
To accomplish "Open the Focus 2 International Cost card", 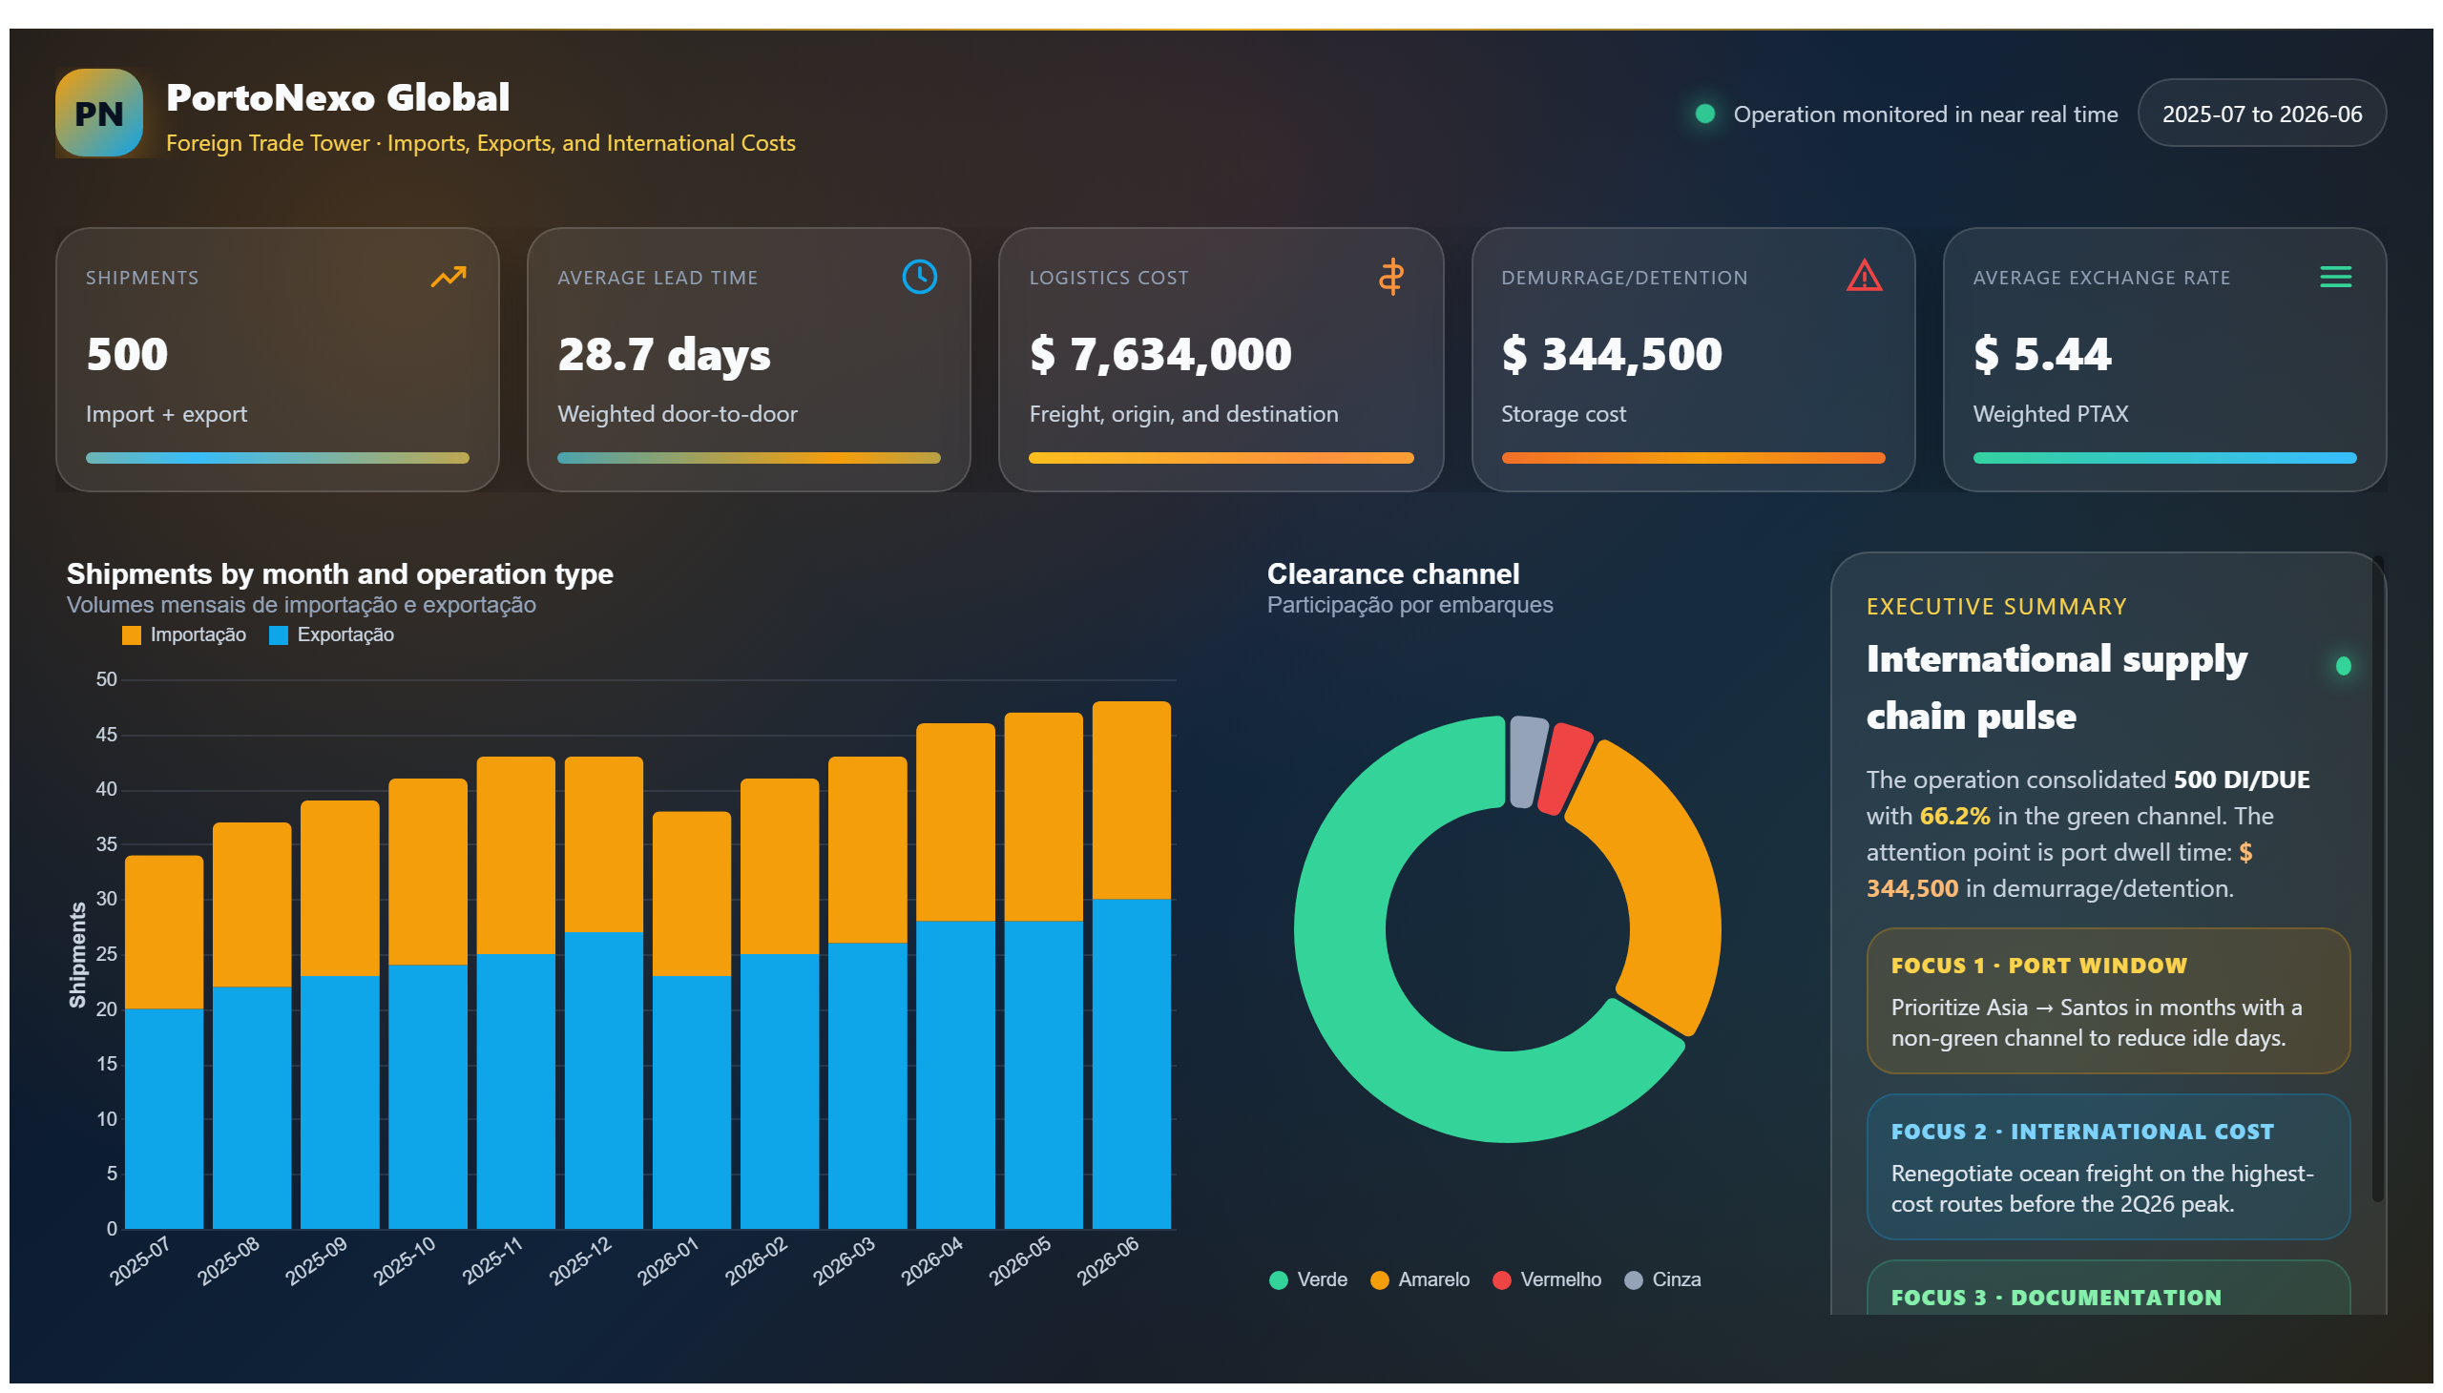I will coord(2107,1167).
